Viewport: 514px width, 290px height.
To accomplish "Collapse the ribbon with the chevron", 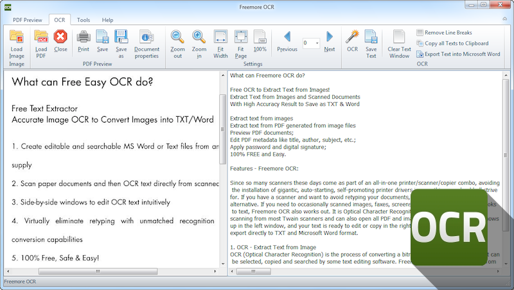I will coord(505,19).
